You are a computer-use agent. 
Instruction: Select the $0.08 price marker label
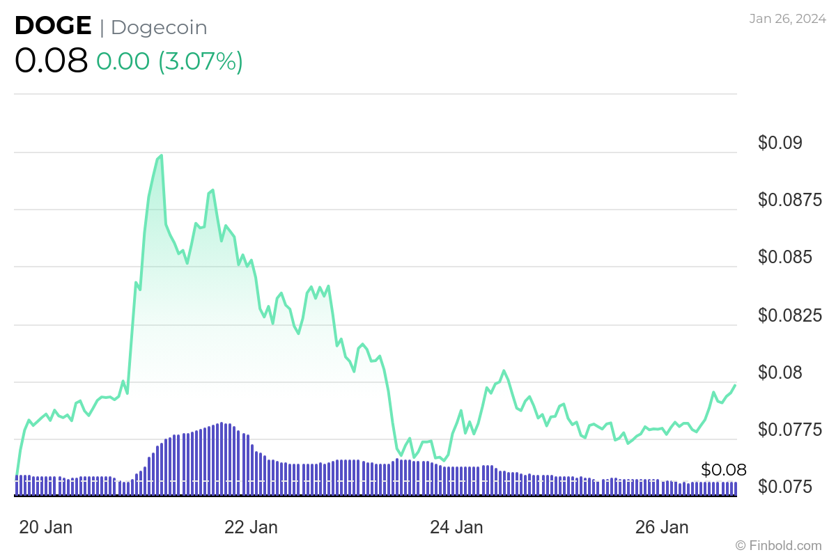click(x=723, y=470)
